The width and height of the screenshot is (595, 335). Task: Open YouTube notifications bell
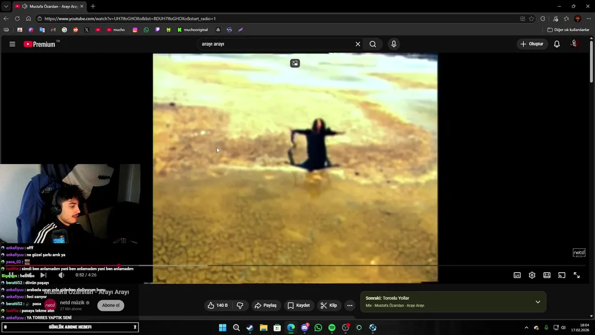click(557, 44)
